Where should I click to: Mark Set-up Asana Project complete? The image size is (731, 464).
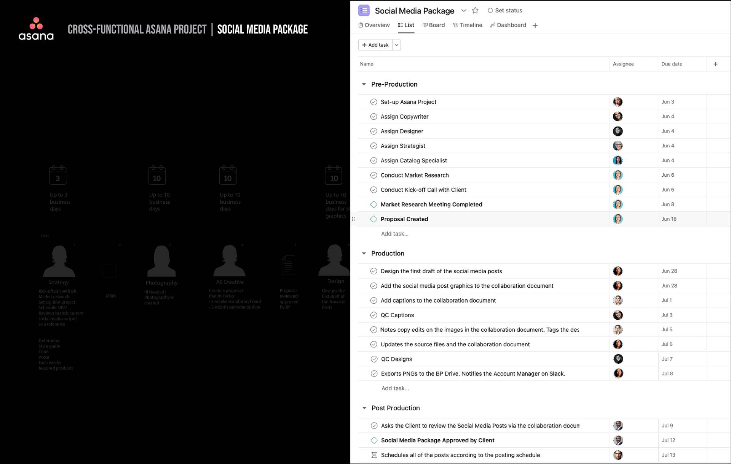point(373,102)
